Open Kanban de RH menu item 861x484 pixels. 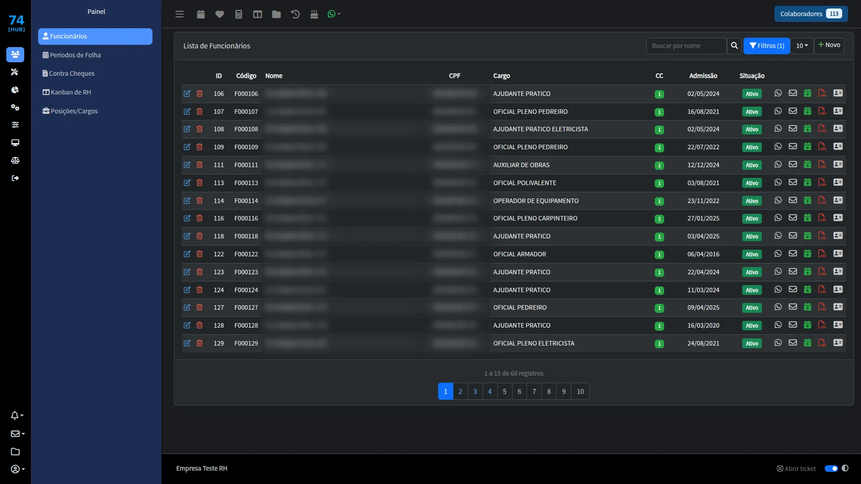point(66,92)
